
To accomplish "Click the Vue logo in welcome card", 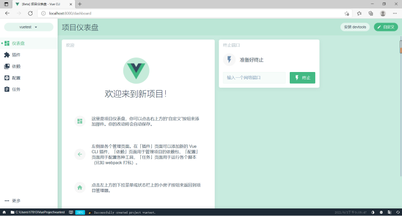I will tap(136, 70).
